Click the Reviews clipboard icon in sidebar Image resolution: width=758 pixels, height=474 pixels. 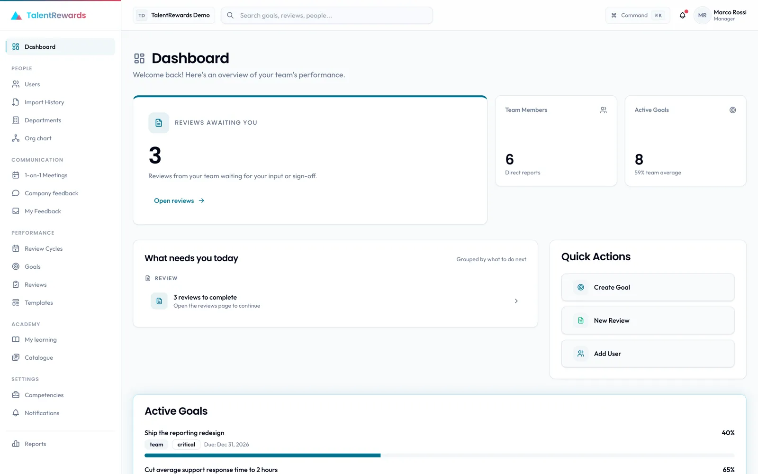point(16,284)
